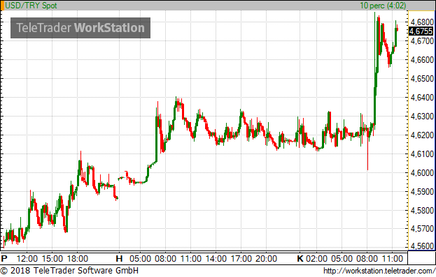Click the tall green breakout candle toward 4,6800
This screenshot has width=436, height=277.
375,69
